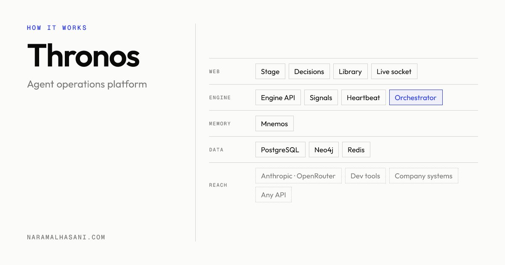Choose the Redis chip
Image resolution: width=505 pixels, height=265 pixels.
[356, 150]
